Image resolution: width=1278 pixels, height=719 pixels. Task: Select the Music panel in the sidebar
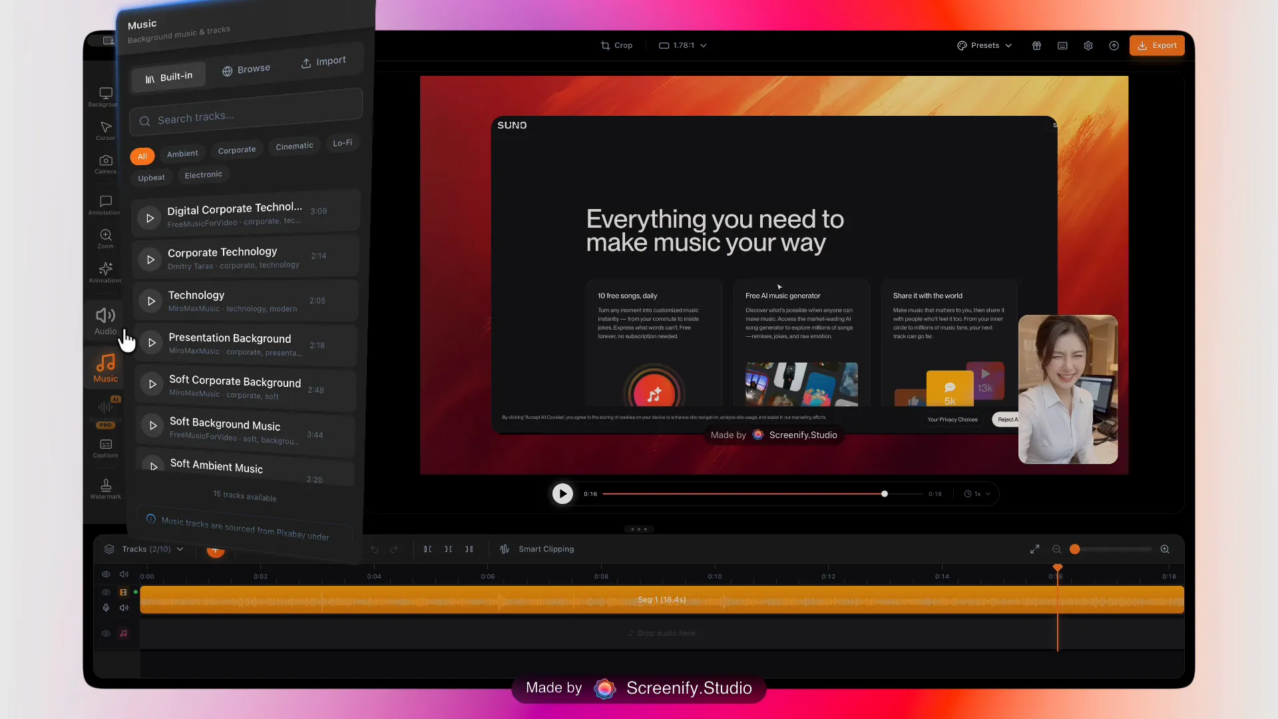[x=105, y=368]
